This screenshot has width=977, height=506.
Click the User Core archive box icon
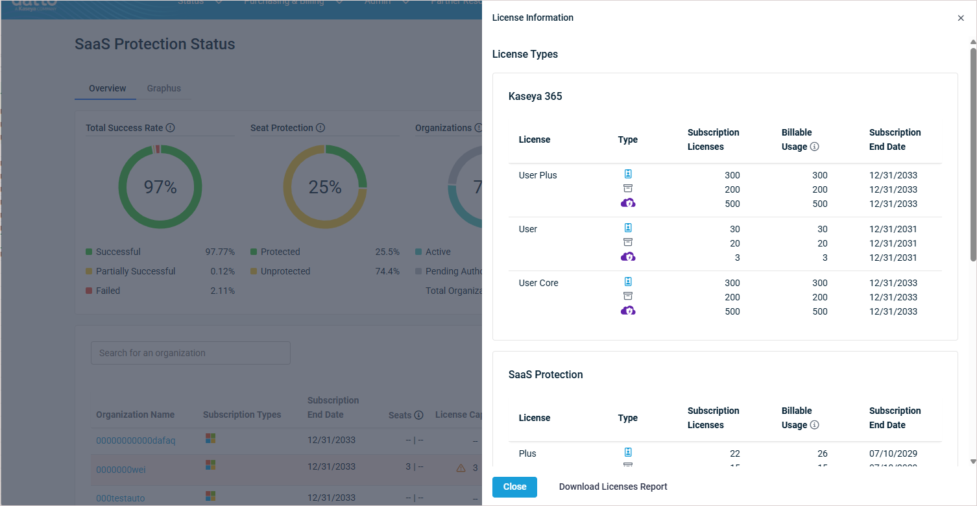pos(627,296)
